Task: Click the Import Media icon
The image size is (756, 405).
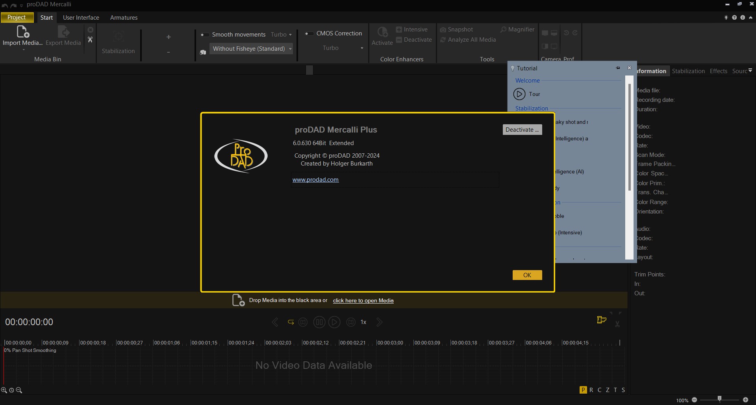Action: pos(22,31)
